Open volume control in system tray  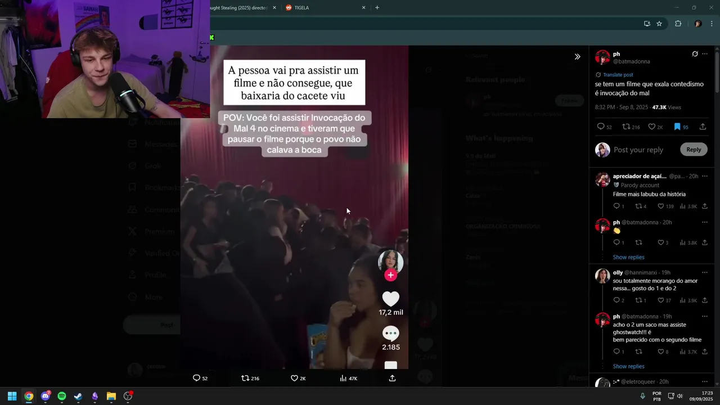pyautogui.click(x=679, y=396)
